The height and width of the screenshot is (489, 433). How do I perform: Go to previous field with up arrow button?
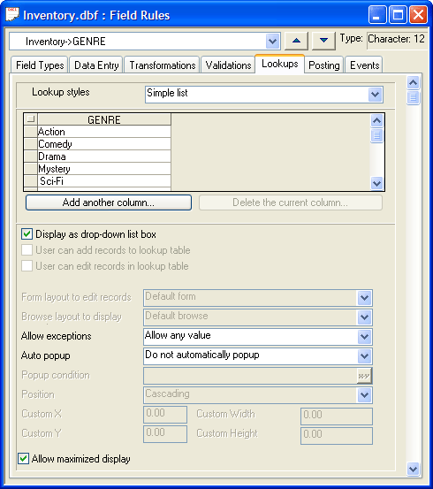click(x=296, y=41)
